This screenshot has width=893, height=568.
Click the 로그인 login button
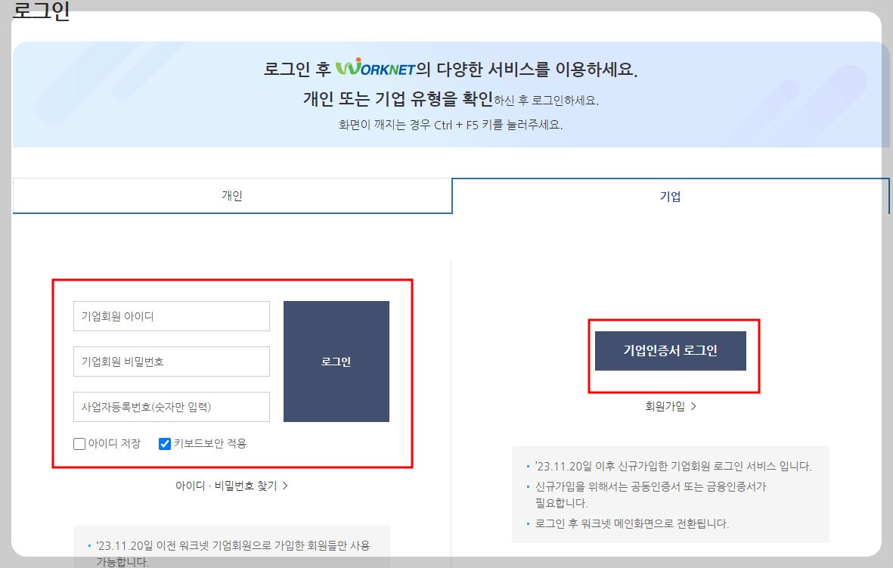click(x=336, y=361)
